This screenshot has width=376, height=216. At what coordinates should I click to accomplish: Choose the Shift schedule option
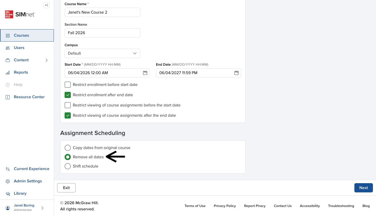pyautogui.click(x=68, y=166)
